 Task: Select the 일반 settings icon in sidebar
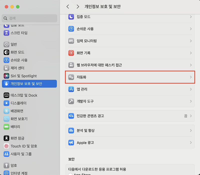click(7, 44)
